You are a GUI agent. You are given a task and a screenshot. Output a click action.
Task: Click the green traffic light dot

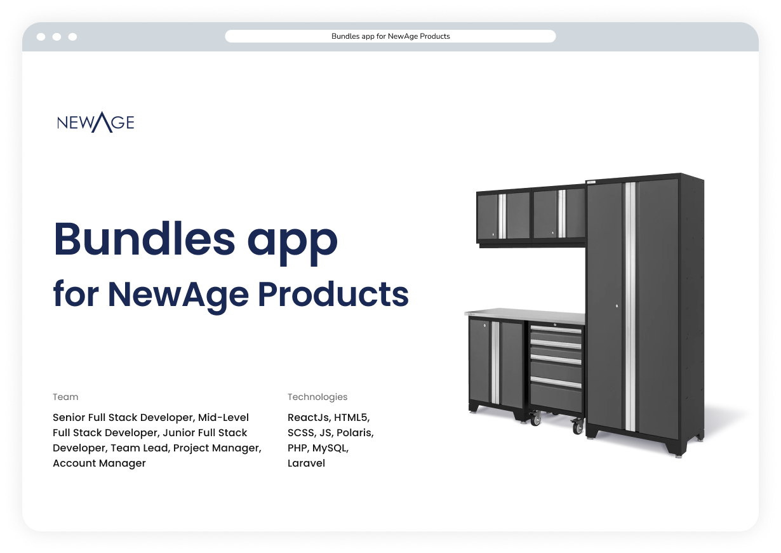click(72, 37)
